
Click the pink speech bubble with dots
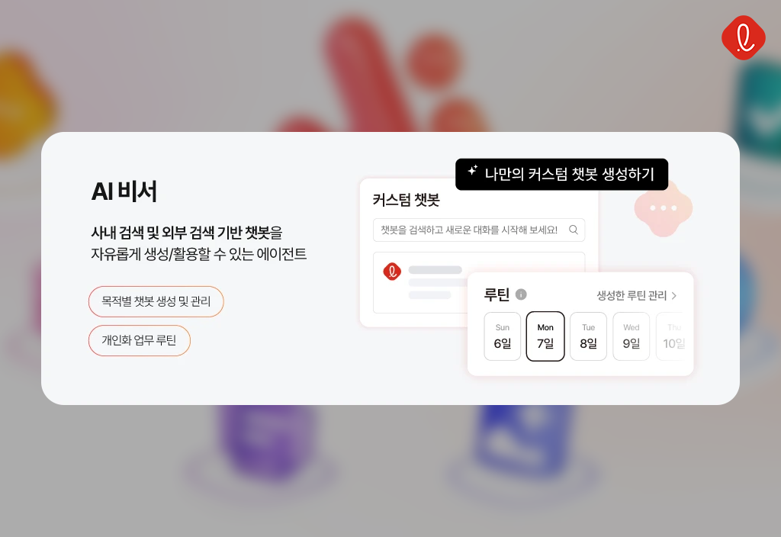click(663, 208)
